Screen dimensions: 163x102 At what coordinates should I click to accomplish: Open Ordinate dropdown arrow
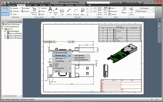coord(20,11)
